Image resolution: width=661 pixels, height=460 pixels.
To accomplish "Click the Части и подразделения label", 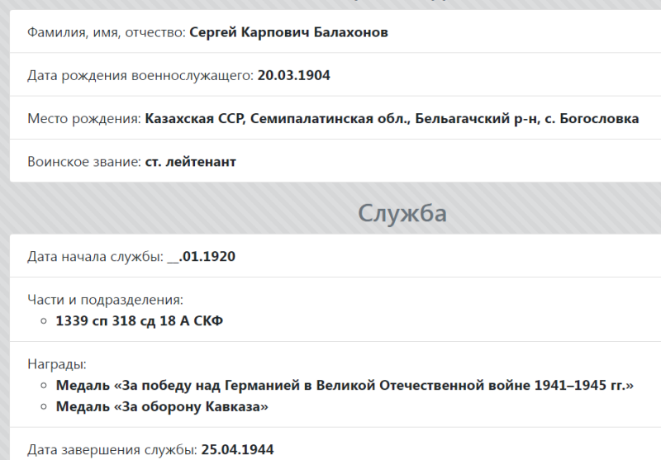I will coord(106,300).
